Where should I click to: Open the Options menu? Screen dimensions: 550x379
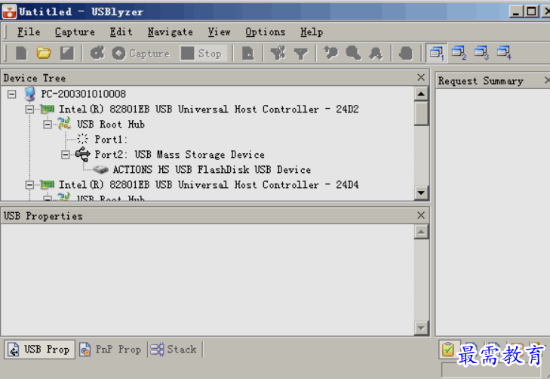[x=265, y=32]
